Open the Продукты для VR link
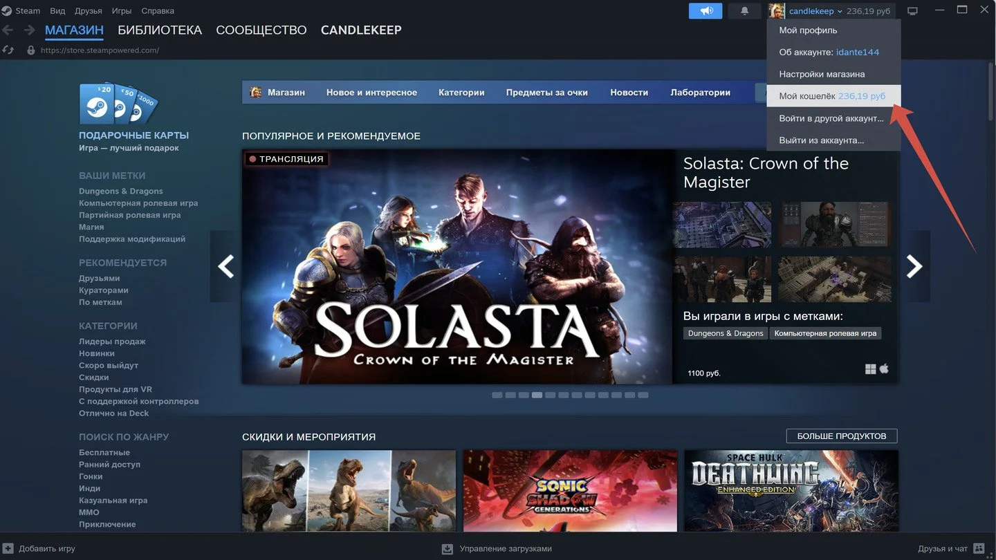 coord(116,389)
